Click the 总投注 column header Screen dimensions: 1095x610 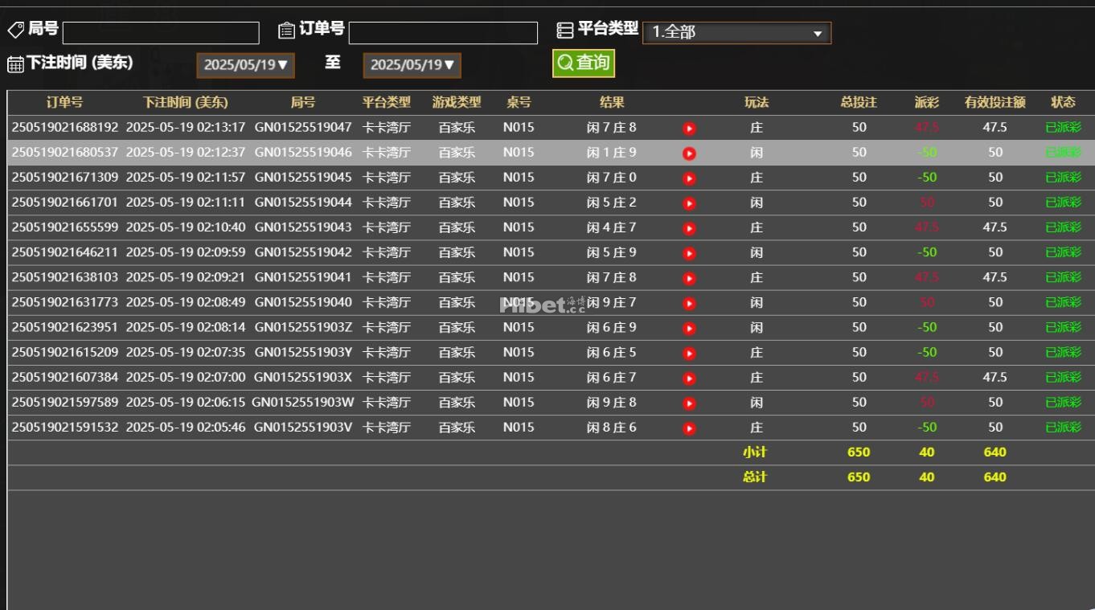point(859,102)
